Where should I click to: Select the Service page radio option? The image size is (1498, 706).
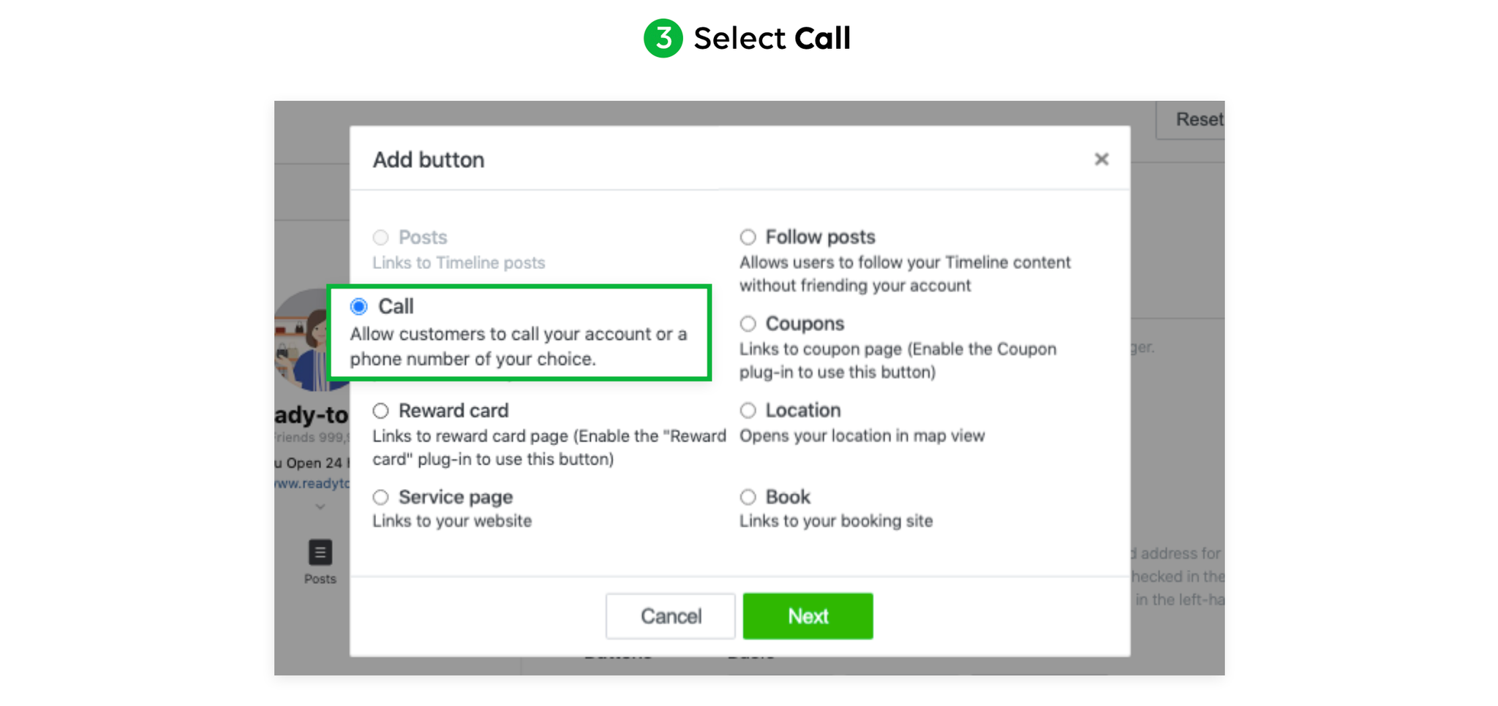coord(380,497)
